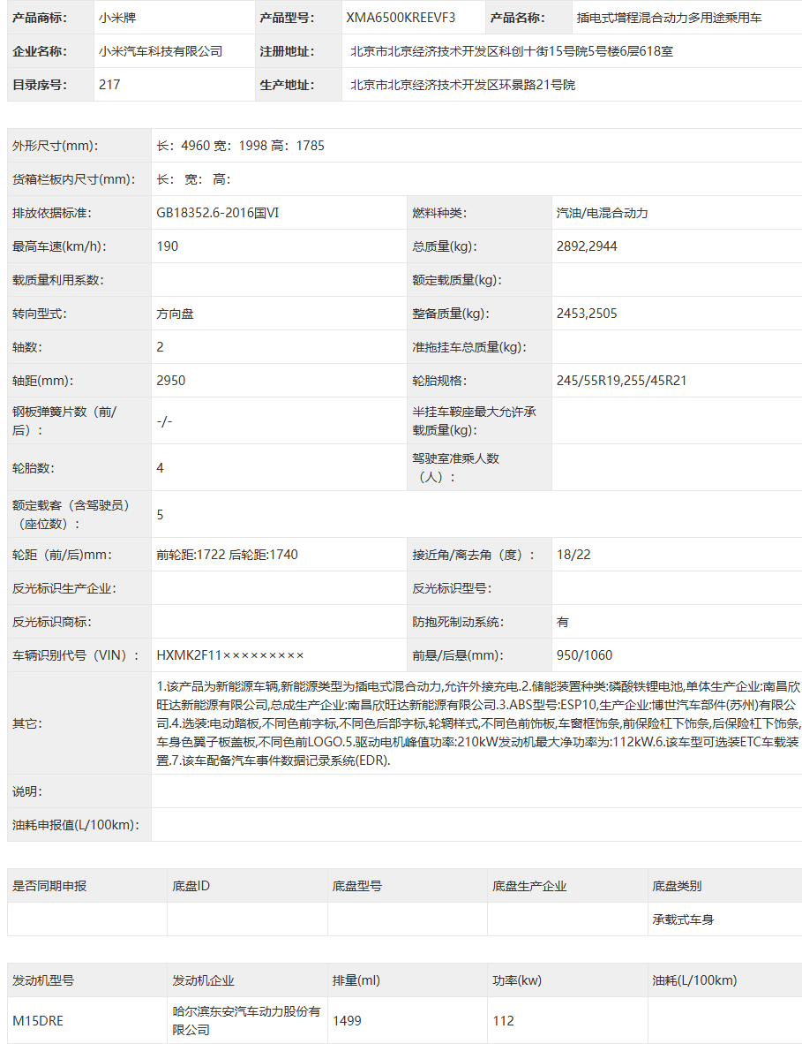Select the 驾驶室准乘人数 label

coord(455,467)
